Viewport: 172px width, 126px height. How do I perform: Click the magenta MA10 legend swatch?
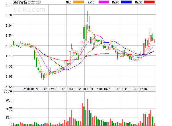coord(104,2)
